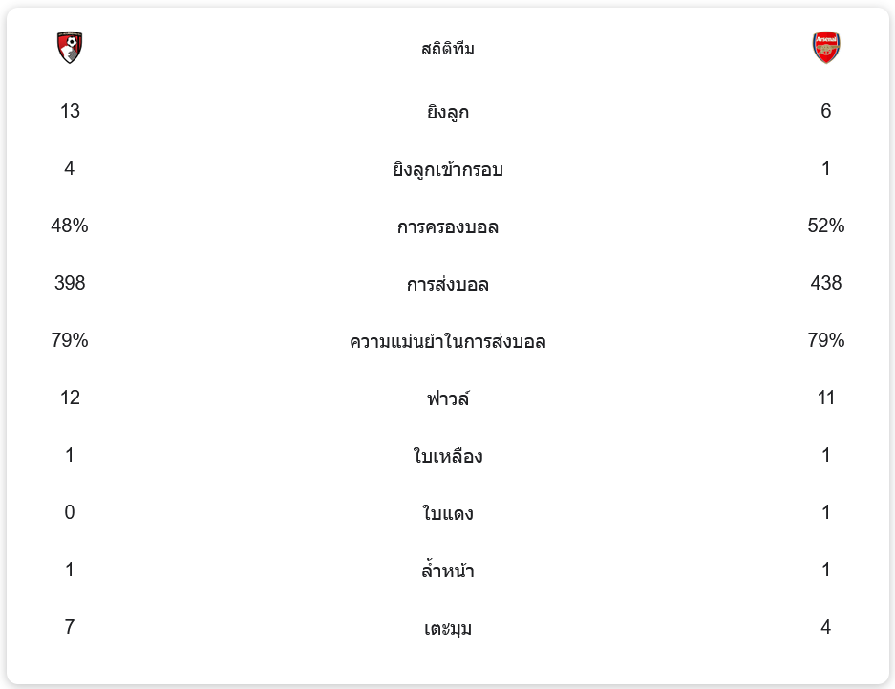Click the เตะมุม stat label
The height and width of the screenshot is (689, 895).
(x=447, y=628)
